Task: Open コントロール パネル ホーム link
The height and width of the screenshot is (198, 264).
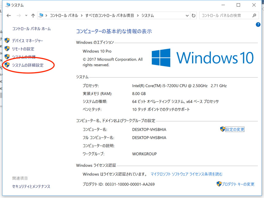Action: point(31,29)
